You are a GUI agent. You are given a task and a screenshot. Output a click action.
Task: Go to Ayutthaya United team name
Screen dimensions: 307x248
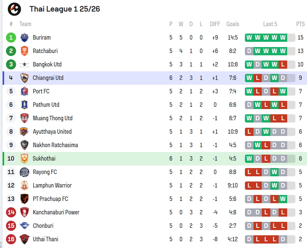coord(52,131)
